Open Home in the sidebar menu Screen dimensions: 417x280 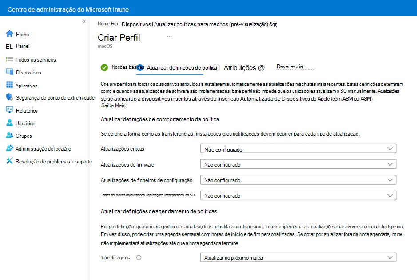22,34
